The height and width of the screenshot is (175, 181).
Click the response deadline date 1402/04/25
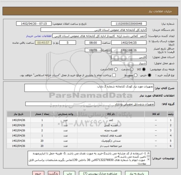pos(129,43)
